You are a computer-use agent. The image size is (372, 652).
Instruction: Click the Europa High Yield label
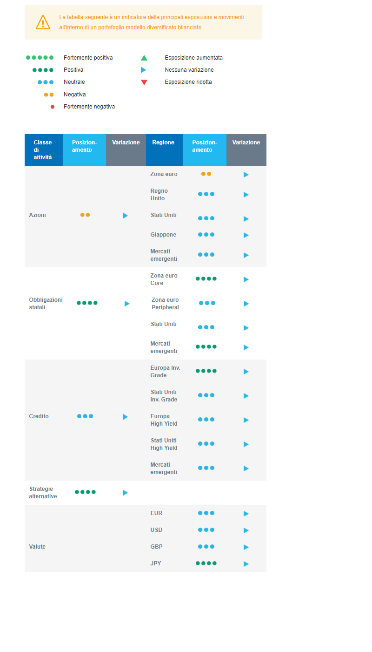click(164, 420)
